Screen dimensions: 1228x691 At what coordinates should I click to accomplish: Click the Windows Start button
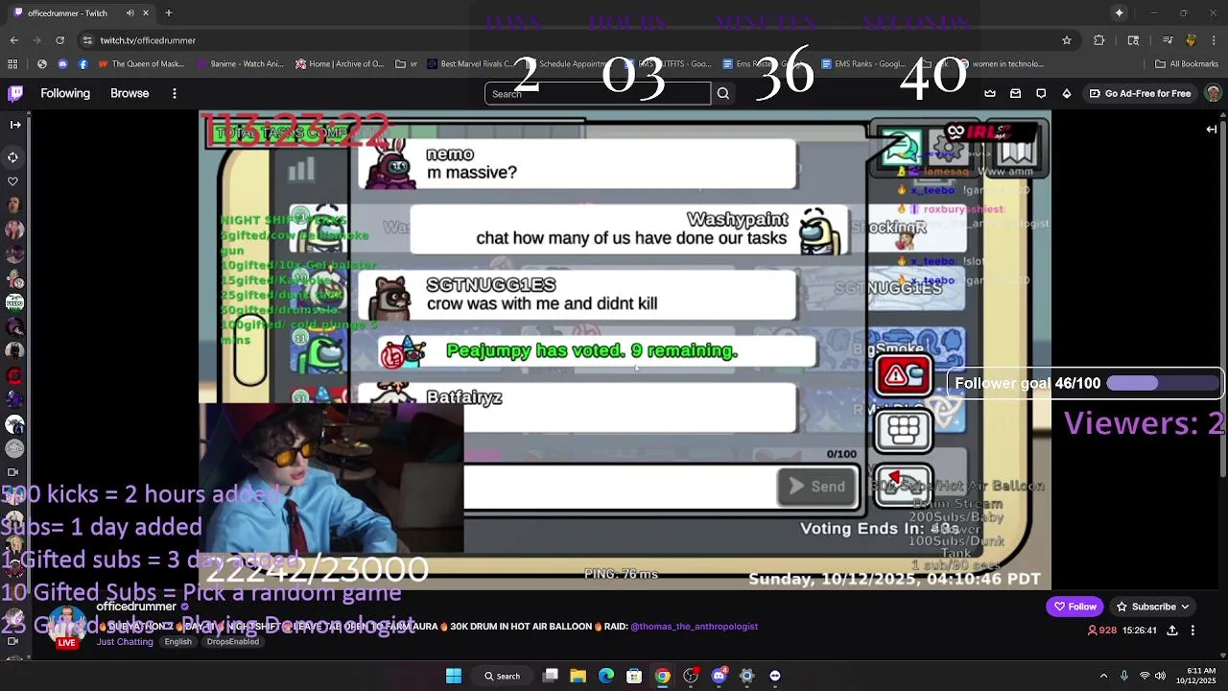tap(453, 676)
